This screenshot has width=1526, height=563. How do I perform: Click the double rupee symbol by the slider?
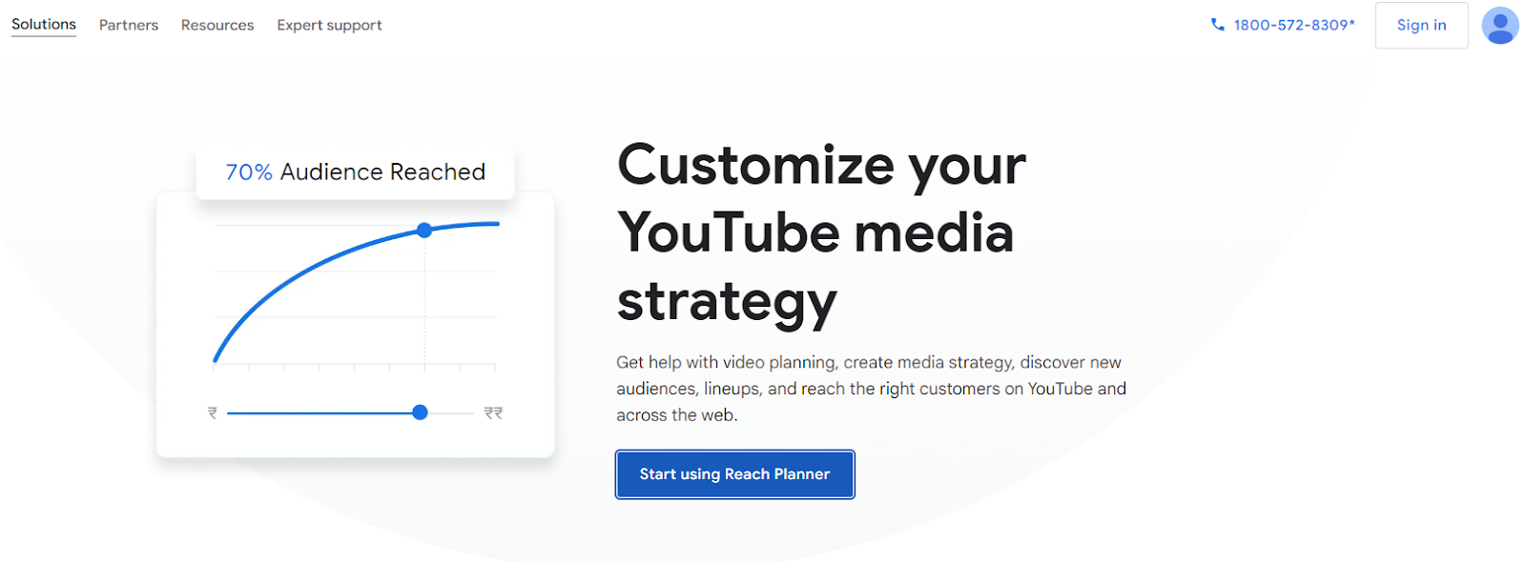(x=493, y=412)
